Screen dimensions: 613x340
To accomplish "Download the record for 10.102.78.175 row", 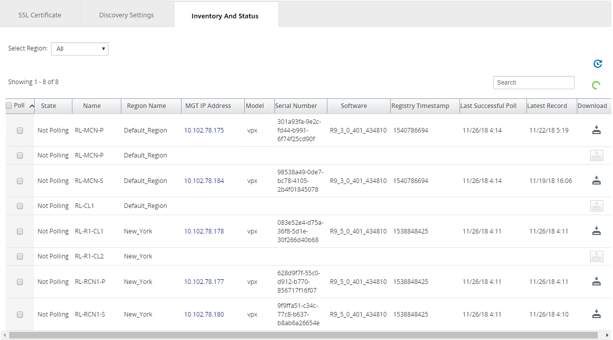I will pos(596,130).
